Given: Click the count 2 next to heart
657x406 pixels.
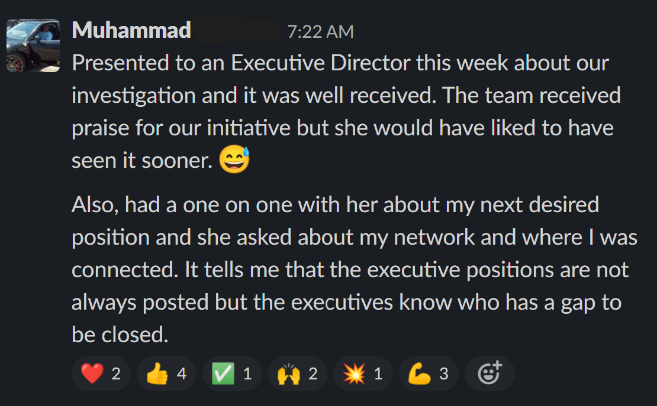Looking at the screenshot, I should pos(116,373).
